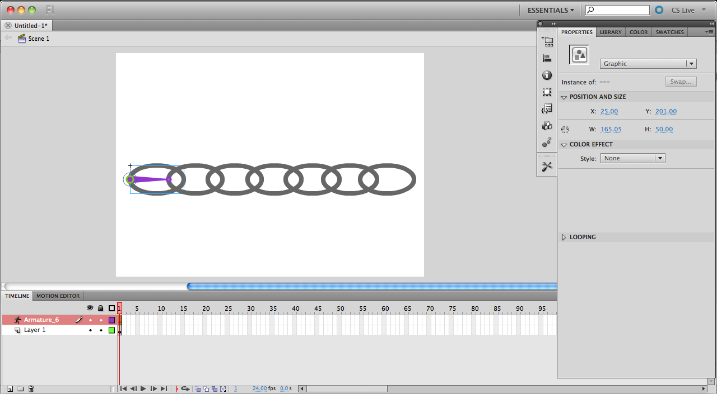Delete the selected layer
This screenshot has height=394, width=717.
(x=31, y=388)
